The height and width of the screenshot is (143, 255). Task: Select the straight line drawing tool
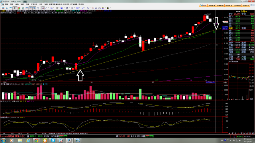[x=46, y=8]
